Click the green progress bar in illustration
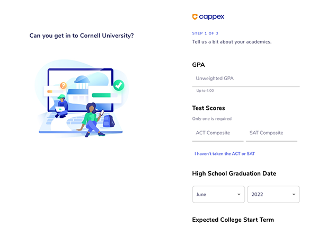The image size is (318, 226). pos(101,95)
